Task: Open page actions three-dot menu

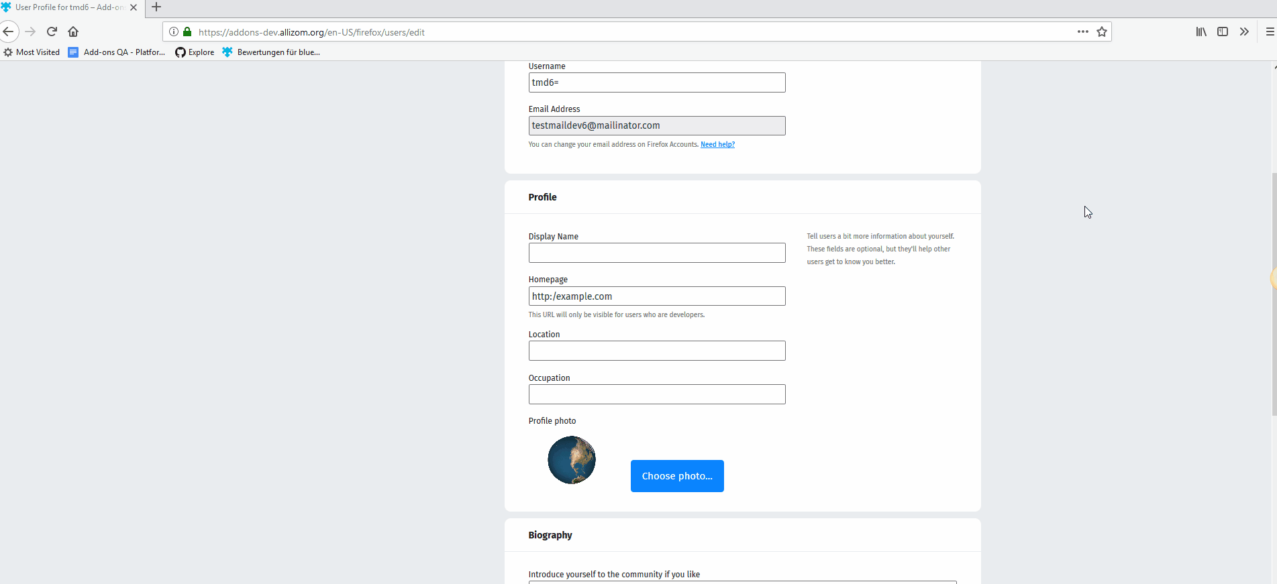Action: 1082,32
